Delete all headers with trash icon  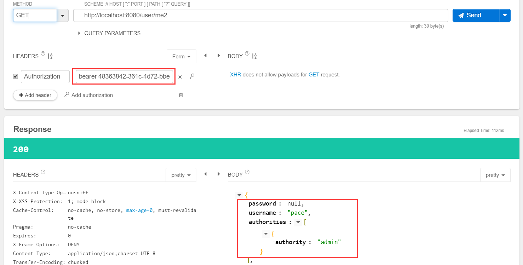[x=181, y=95]
